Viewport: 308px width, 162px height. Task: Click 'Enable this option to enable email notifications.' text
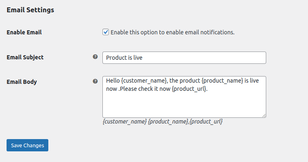pos(172,32)
